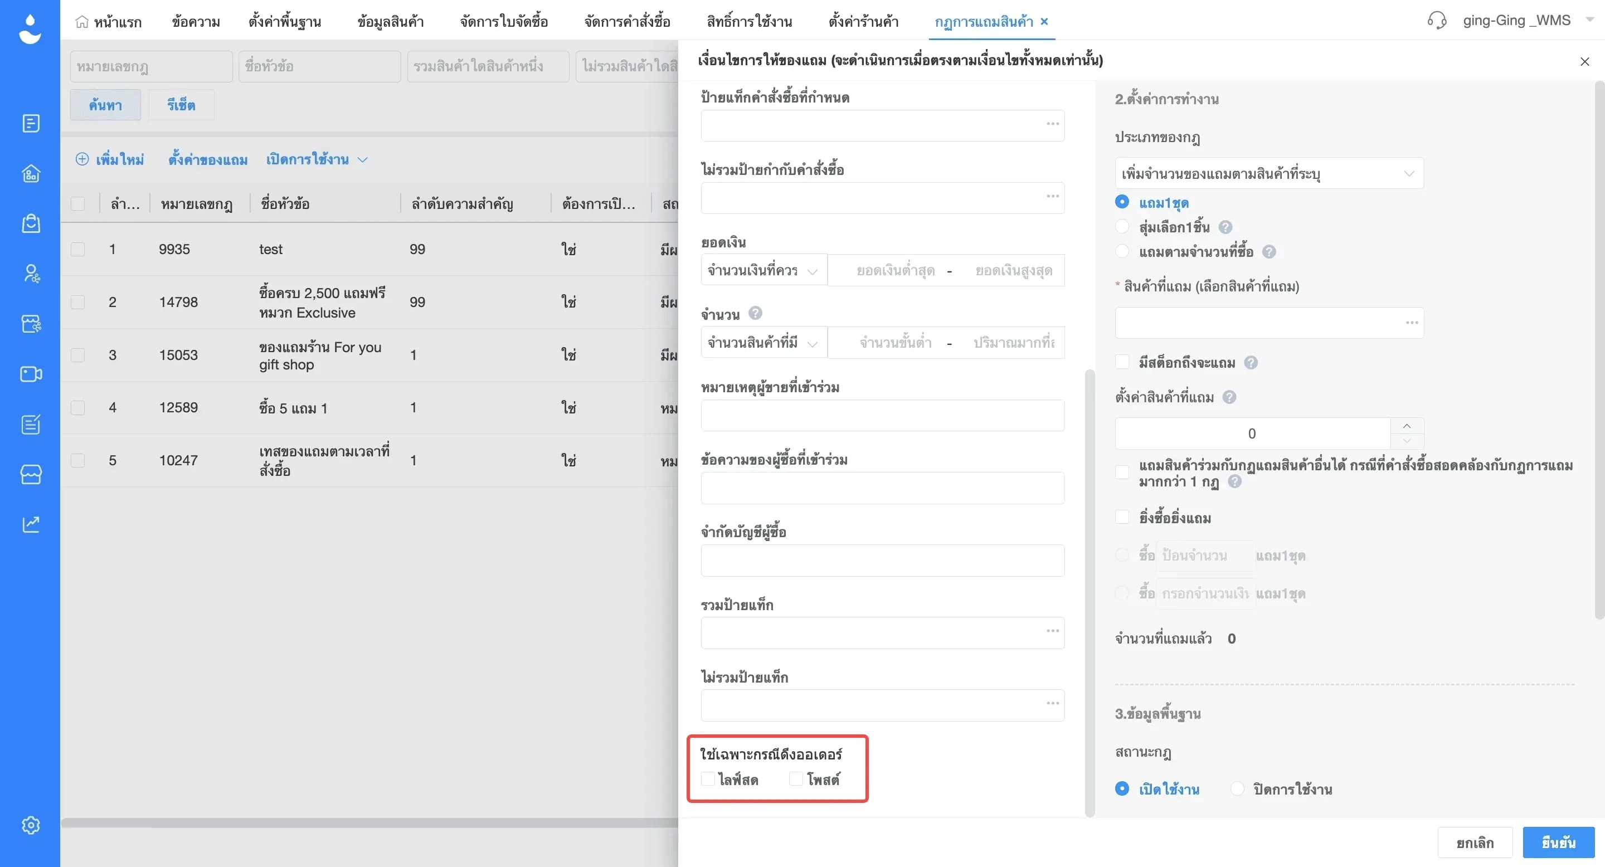Screen dimensions: 1605x867
Task: Select แถมตามจำนวนที่ซื้อ radio option
Action: pyautogui.click(x=1121, y=252)
